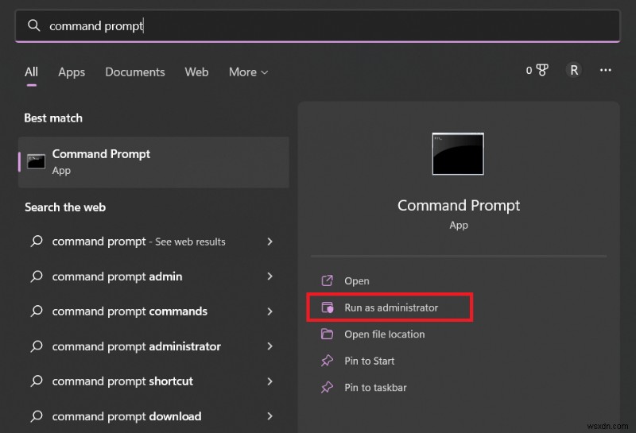
Task: Click the Command Prompt icon in best match
Action: pyautogui.click(x=36, y=161)
